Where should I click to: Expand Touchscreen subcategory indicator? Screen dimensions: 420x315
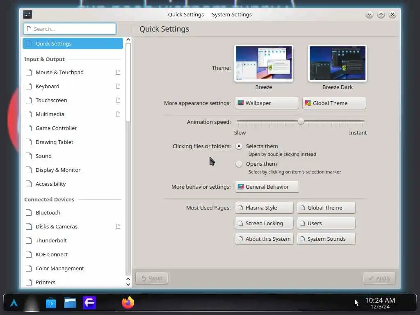pos(118,100)
